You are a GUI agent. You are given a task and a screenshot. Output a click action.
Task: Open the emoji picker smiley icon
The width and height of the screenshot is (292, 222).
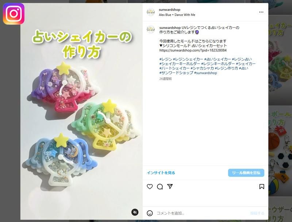150,213
